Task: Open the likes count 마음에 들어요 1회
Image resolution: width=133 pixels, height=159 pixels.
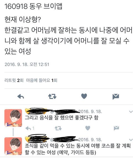Action: point(42,80)
